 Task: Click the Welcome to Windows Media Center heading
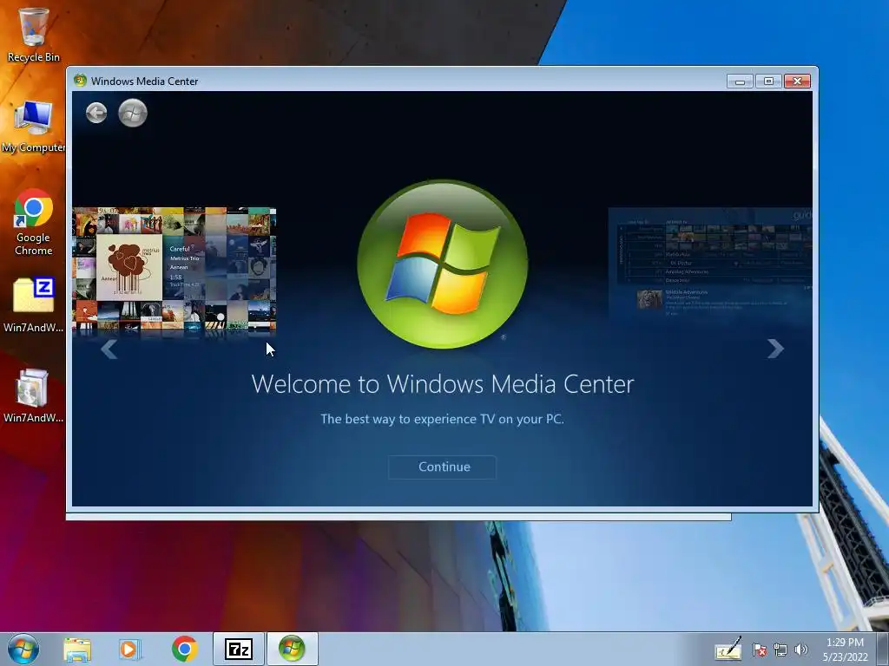442,384
